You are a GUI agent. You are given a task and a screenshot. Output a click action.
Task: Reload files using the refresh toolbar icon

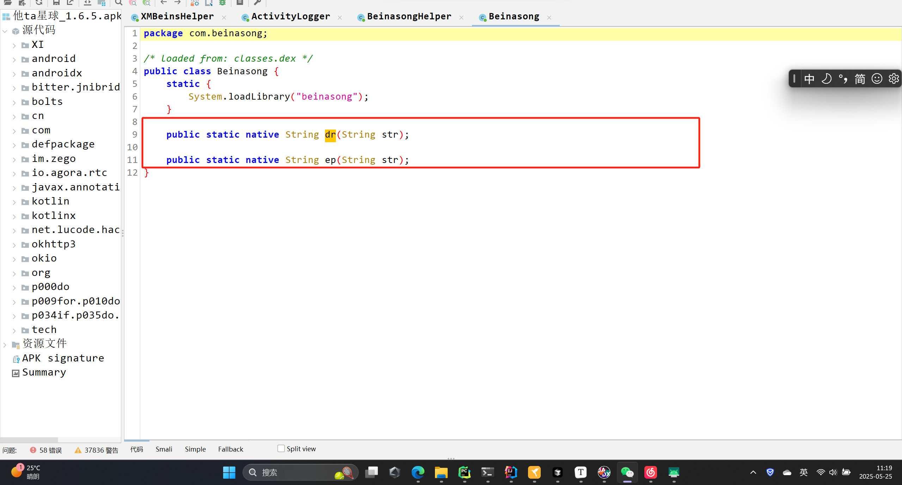coord(39,2)
